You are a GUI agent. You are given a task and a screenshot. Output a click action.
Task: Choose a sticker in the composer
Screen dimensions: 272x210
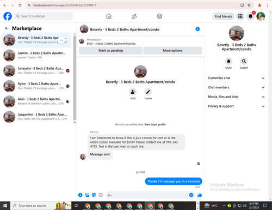(x=94, y=195)
